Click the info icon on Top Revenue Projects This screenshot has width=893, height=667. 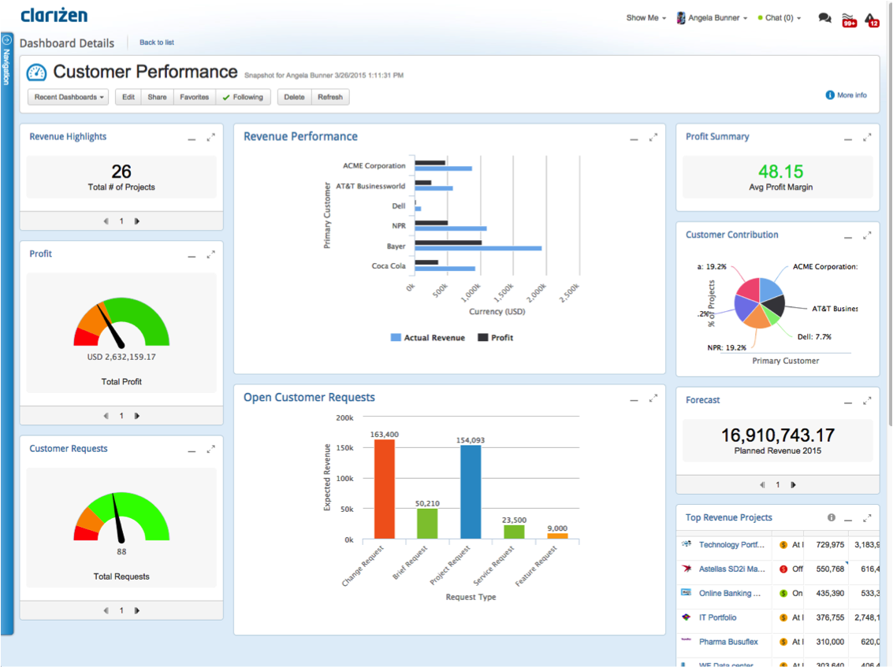(x=832, y=517)
